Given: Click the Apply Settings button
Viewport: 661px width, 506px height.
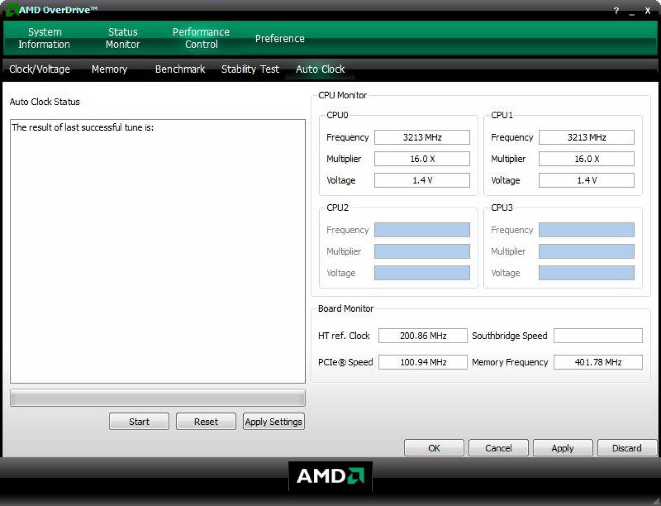Looking at the screenshot, I should pyautogui.click(x=274, y=422).
